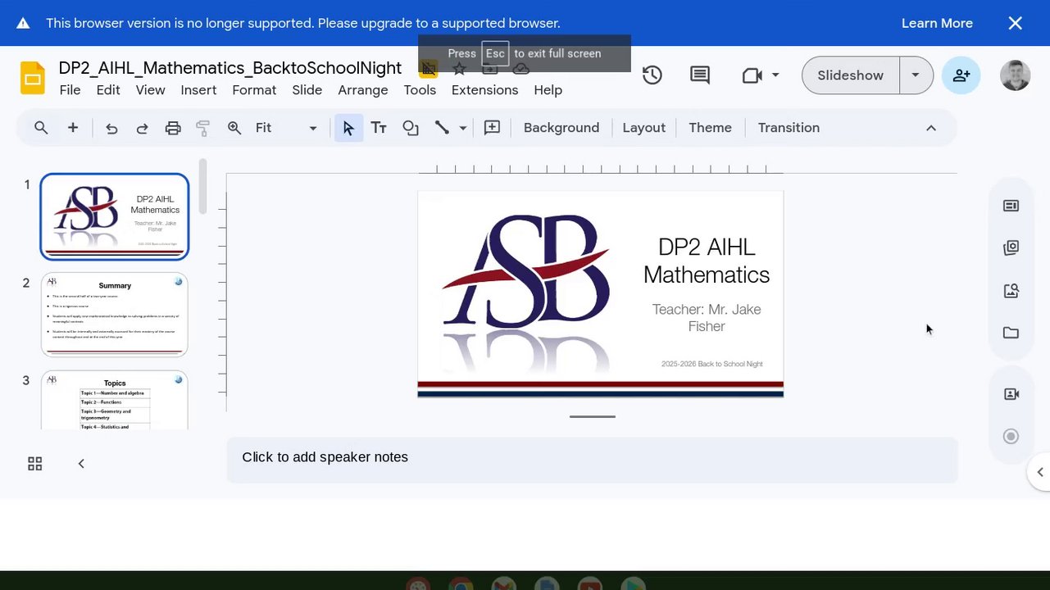The height and width of the screenshot is (590, 1050).
Task: Hide the menus with collapse chevron
Action: tap(931, 128)
